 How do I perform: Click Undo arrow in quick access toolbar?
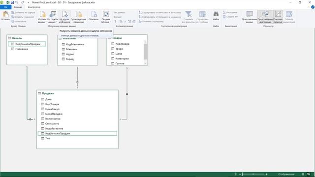(x=17, y=2)
